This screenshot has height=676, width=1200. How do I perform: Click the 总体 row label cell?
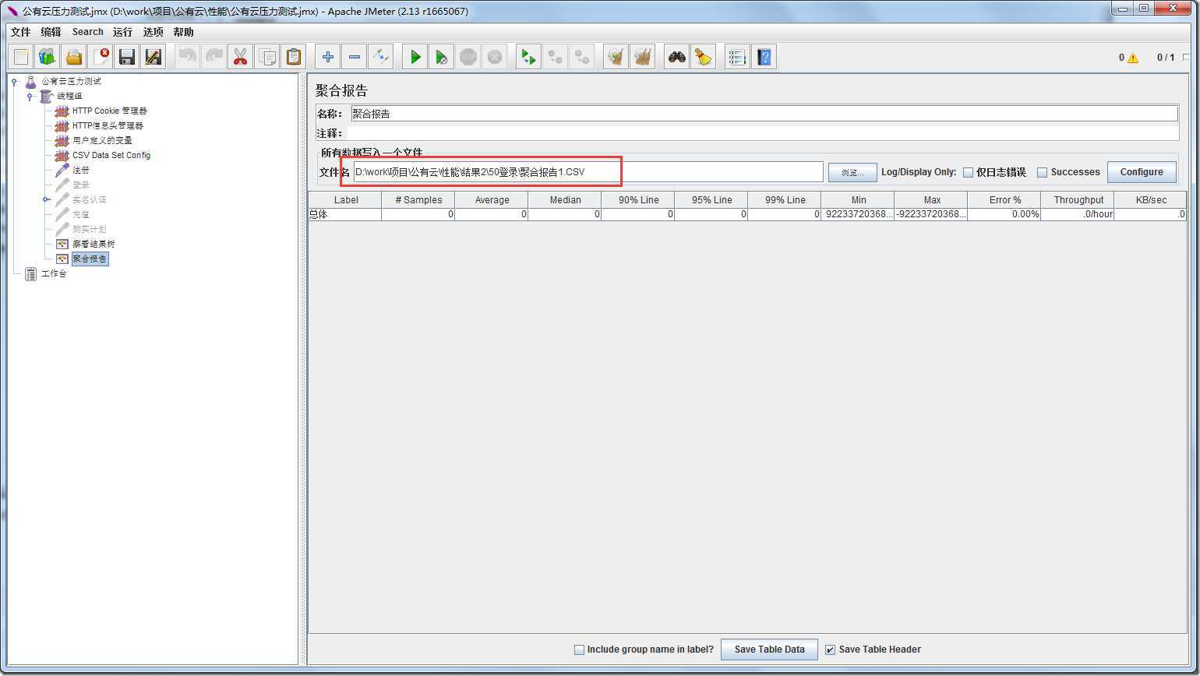[344, 214]
